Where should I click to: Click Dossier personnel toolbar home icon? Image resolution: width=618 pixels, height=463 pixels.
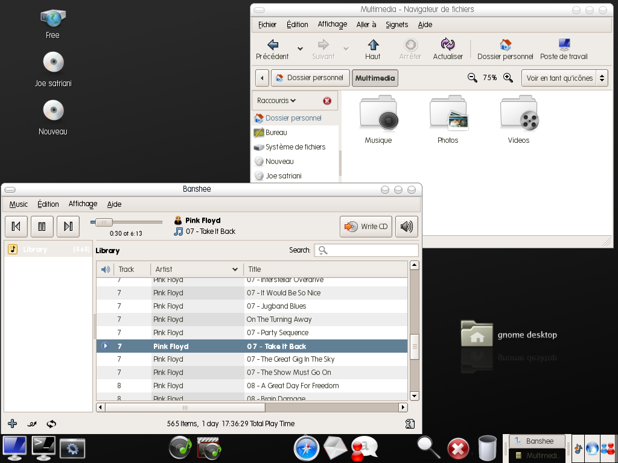(x=505, y=49)
